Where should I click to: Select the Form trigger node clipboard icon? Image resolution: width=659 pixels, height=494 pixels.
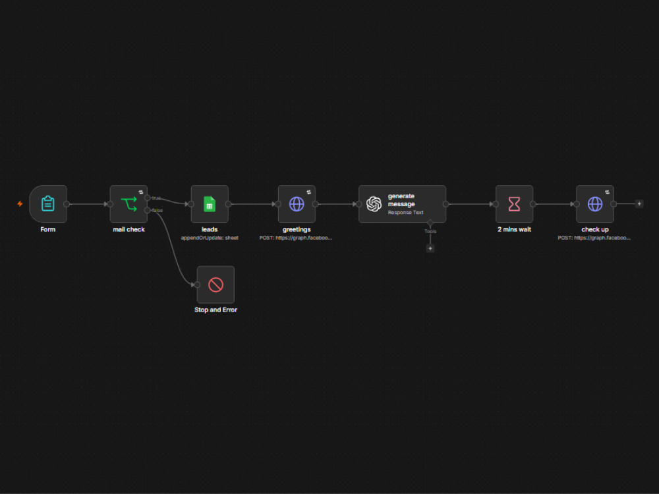pos(48,204)
